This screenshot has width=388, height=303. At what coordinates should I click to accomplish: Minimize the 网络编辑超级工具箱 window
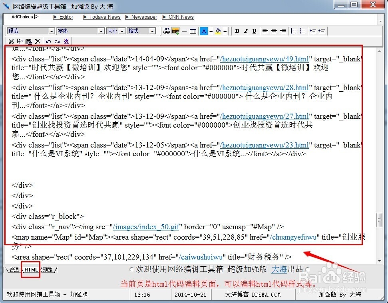point(341,4)
